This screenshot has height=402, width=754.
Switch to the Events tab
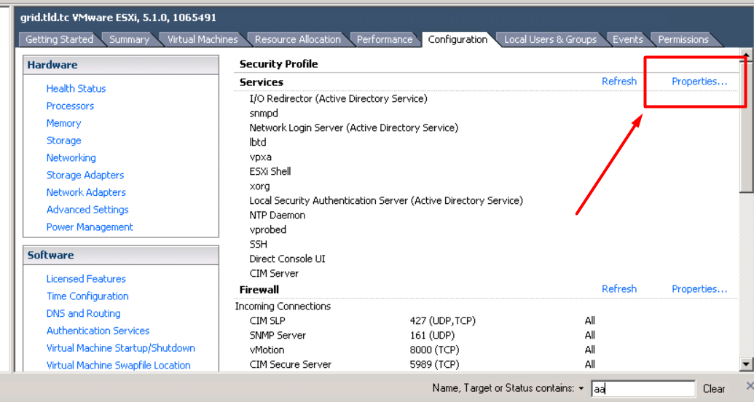pos(627,39)
